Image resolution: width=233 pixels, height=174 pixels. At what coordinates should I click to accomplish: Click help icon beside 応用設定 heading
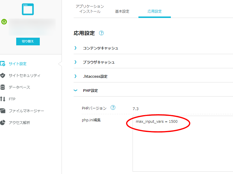click(x=101, y=33)
